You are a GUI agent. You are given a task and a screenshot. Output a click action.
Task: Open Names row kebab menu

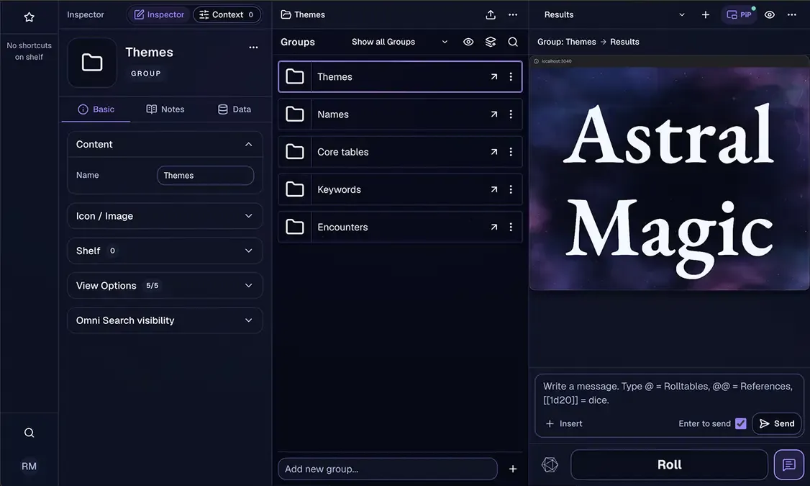511,114
